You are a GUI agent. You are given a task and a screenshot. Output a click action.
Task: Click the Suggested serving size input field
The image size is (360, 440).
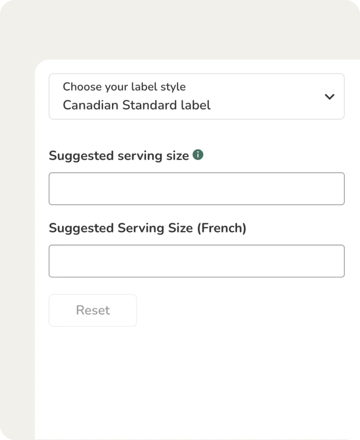[196, 189]
